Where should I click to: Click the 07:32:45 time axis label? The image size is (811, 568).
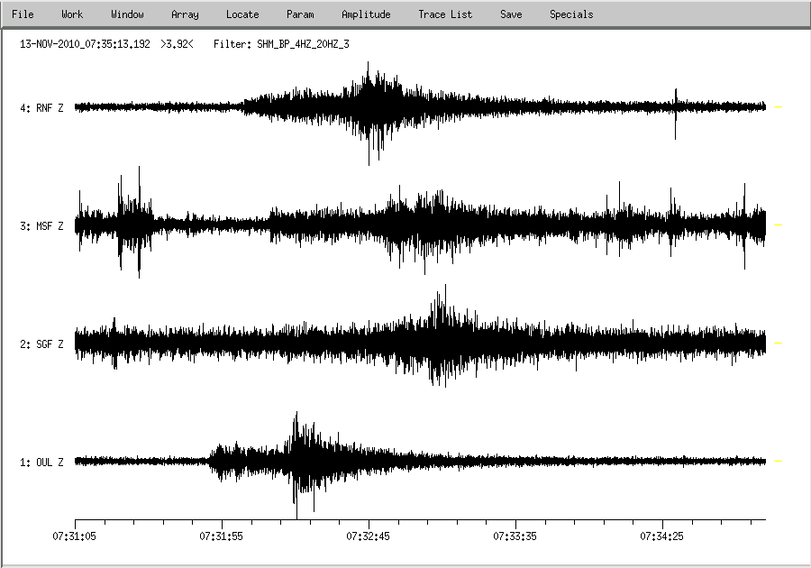pyautogui.click(x=369, y=536)
